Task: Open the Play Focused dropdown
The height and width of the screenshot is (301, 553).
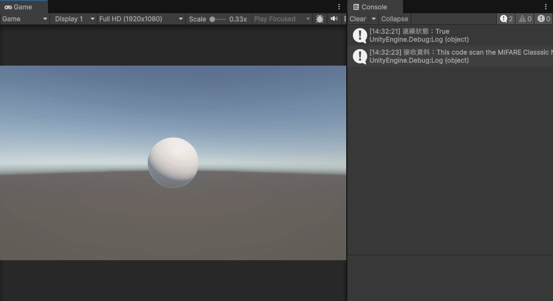Action: tap(282, 19)
